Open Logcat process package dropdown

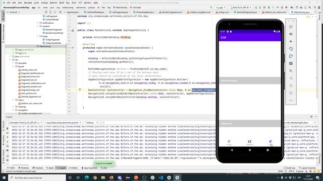tap(63, 123)
